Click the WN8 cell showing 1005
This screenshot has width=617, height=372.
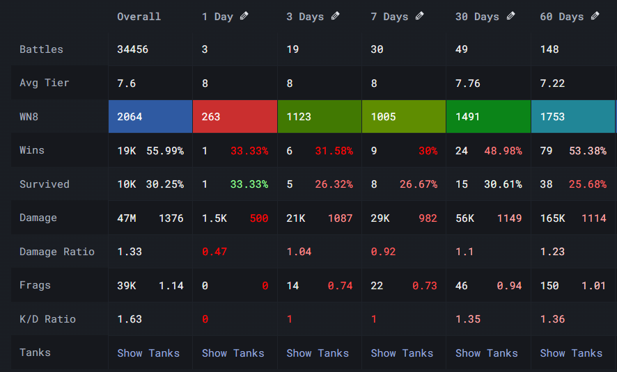(x=403, y=117)
